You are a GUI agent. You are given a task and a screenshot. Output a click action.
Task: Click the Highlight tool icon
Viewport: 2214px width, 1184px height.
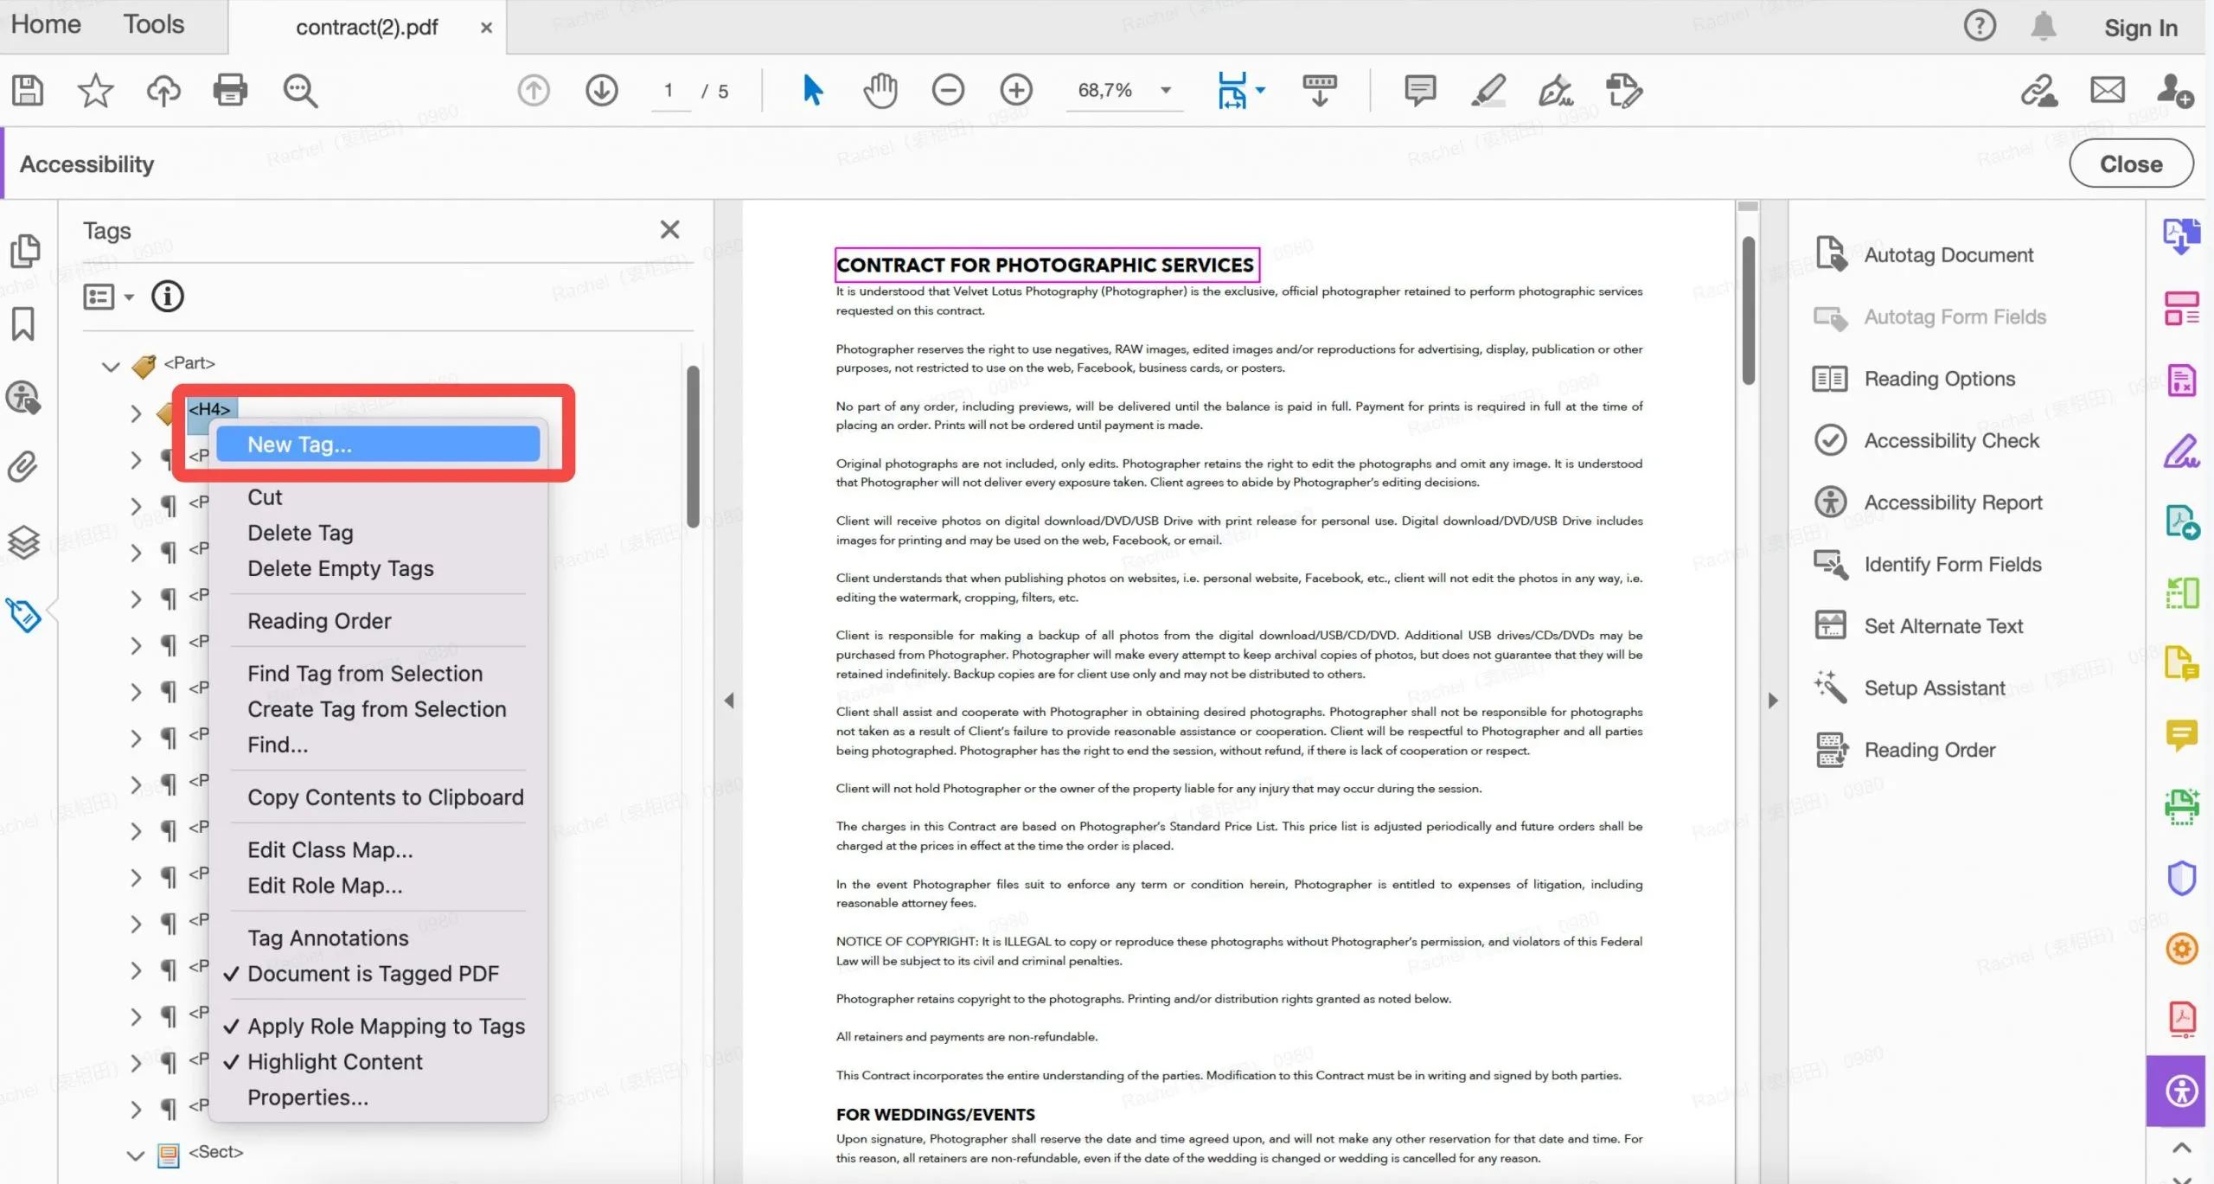pos(1489,89)
